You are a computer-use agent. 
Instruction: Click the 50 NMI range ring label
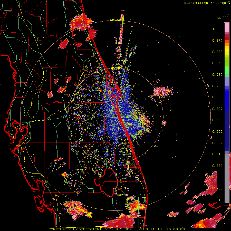coord(115,68)
